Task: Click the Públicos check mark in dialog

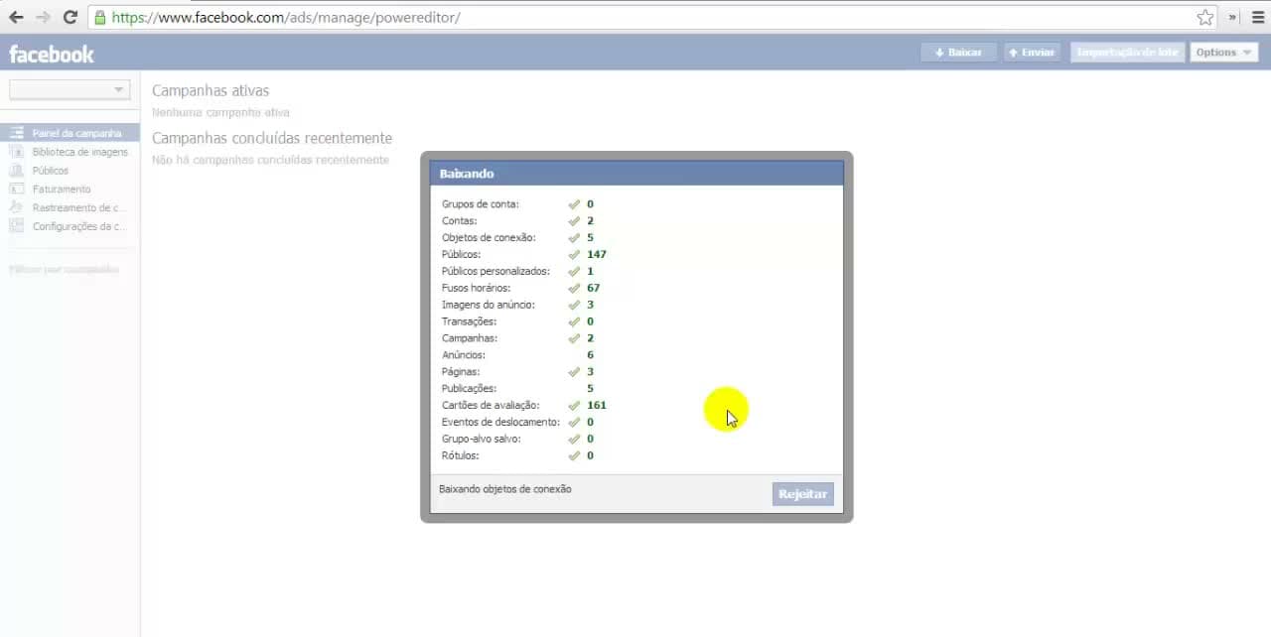Action: (574, 255)
